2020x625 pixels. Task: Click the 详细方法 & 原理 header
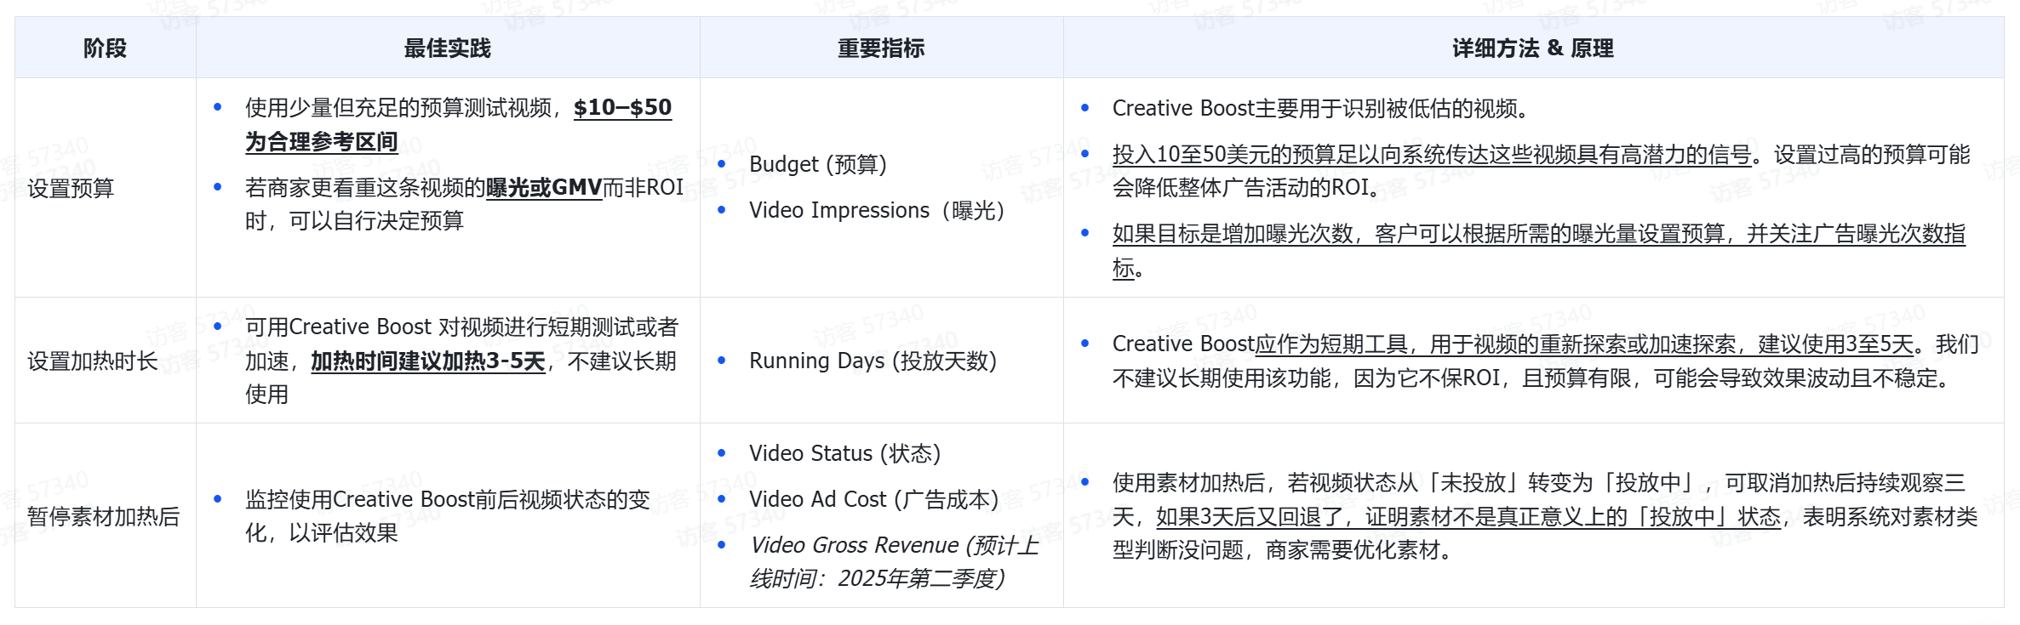[1533, 48]
